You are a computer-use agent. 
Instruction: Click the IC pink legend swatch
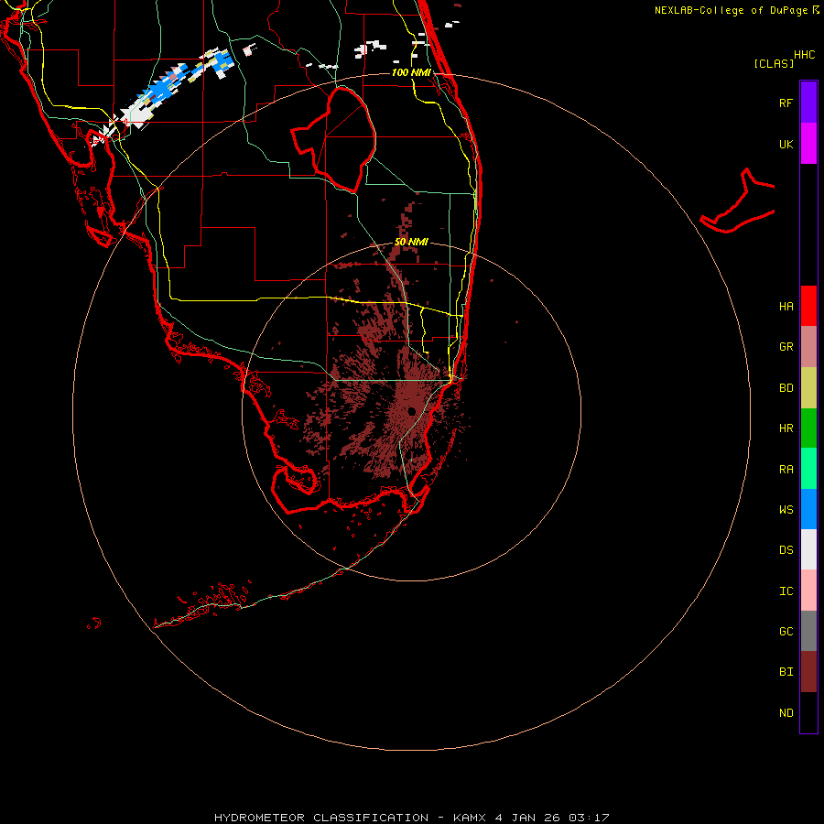(808, 591)
